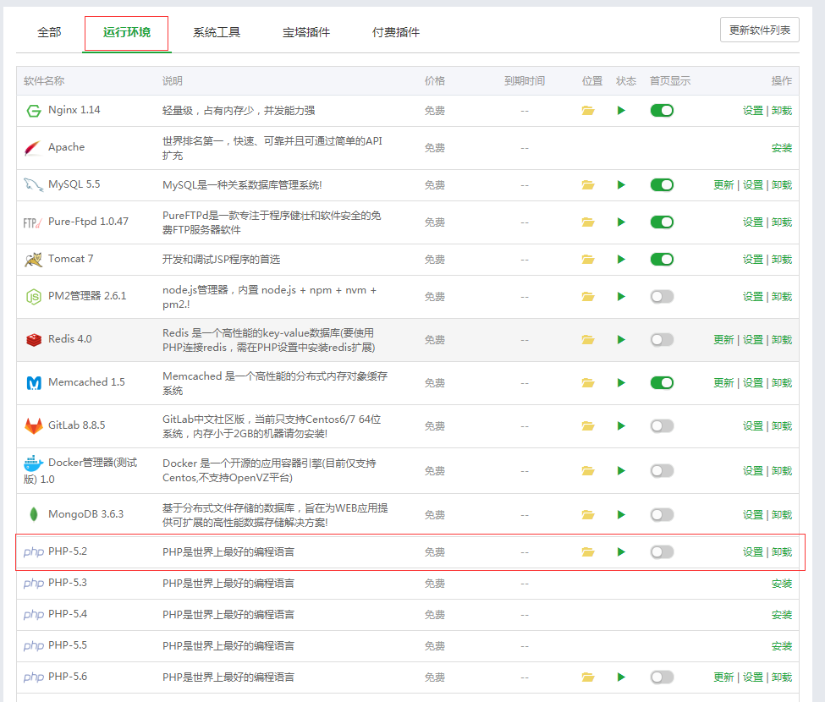Screen dimensions: 825x702
Task: Click the 更新软件列表 button
Action: [759, 30]
